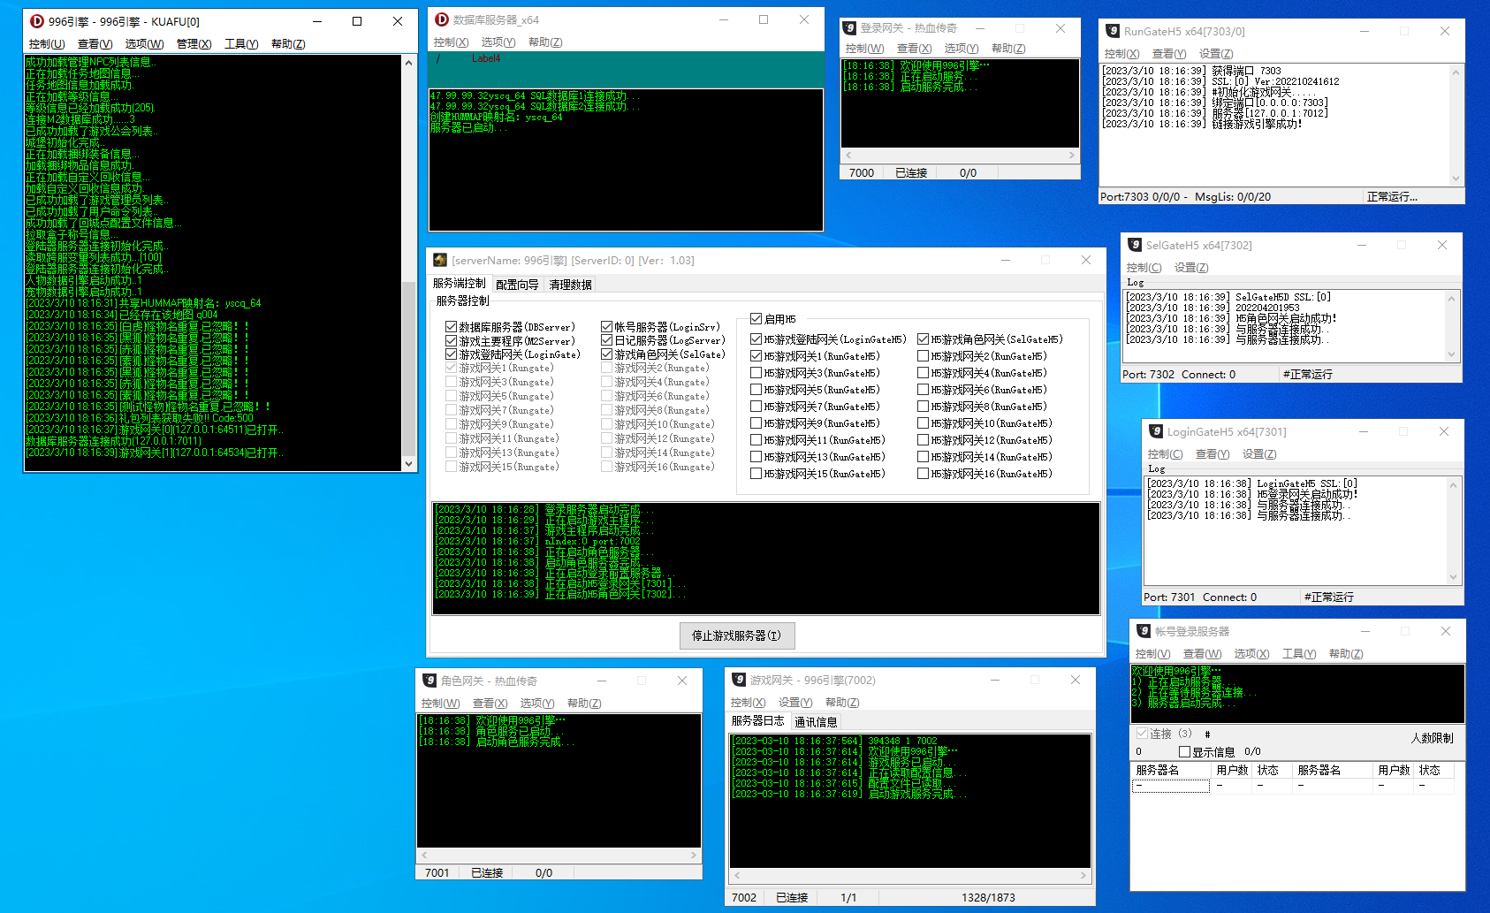Open 工具(Y) menu in 帐号登录服务器 window
Screen dimensions: 1490x913
[x=1299, y=654]
